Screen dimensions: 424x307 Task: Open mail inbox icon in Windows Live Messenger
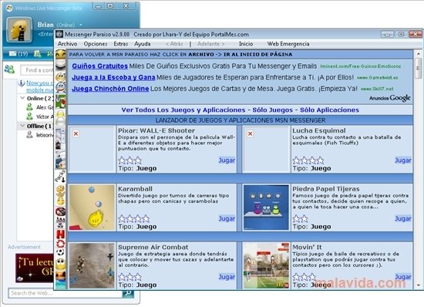(12, 53)
